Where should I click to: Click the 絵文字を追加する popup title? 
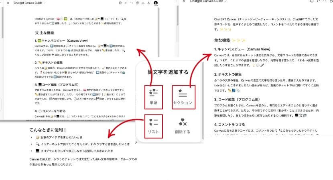(168, 72)
